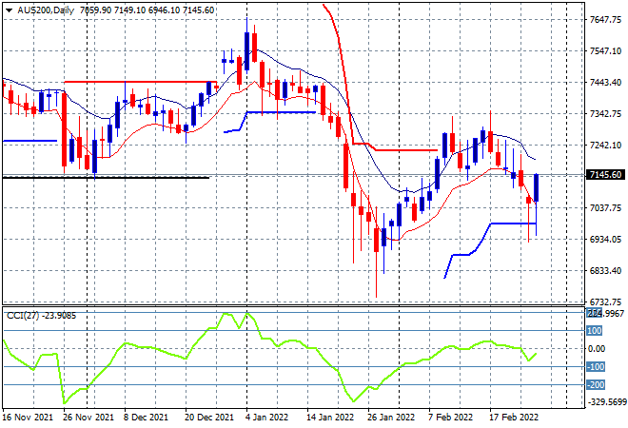Select the latest blue candlestick at far right
Screen dimensions: 628x428
click(x=536, y=187)
